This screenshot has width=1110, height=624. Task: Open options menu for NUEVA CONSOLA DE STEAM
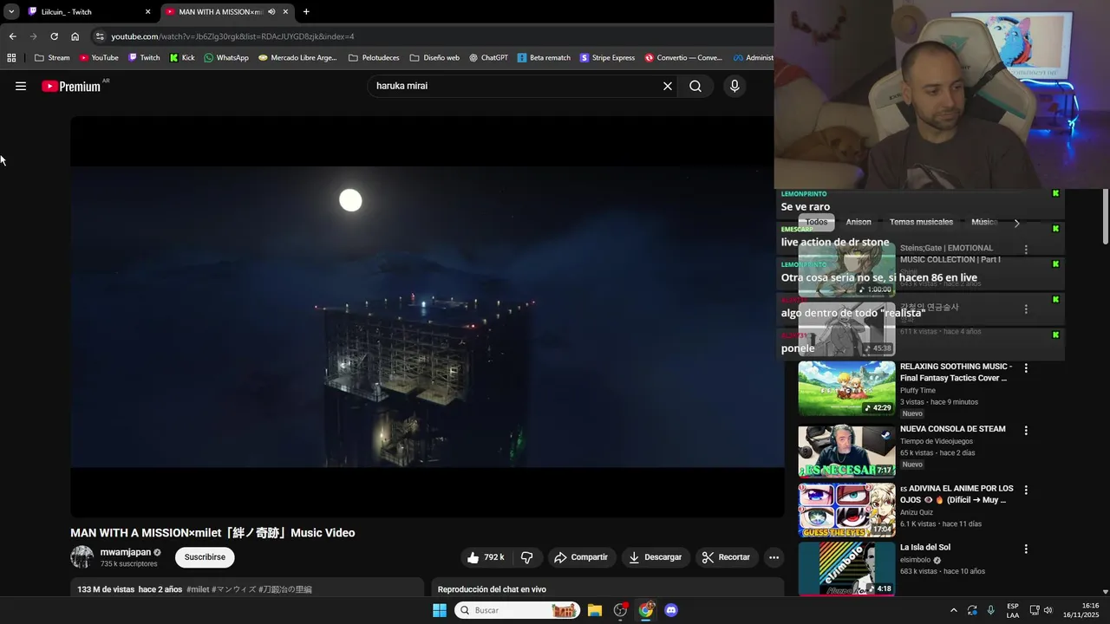(x=1026, y=431)
